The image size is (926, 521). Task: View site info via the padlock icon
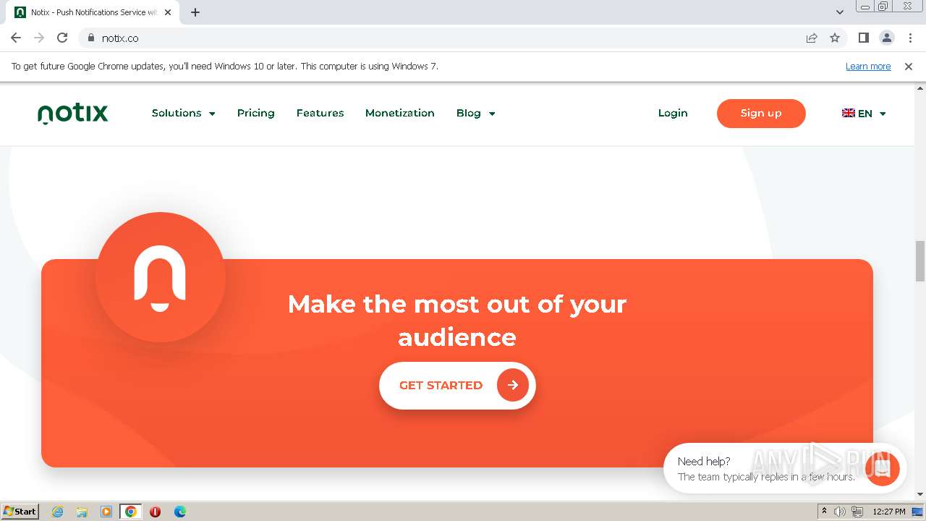[91, 38]
